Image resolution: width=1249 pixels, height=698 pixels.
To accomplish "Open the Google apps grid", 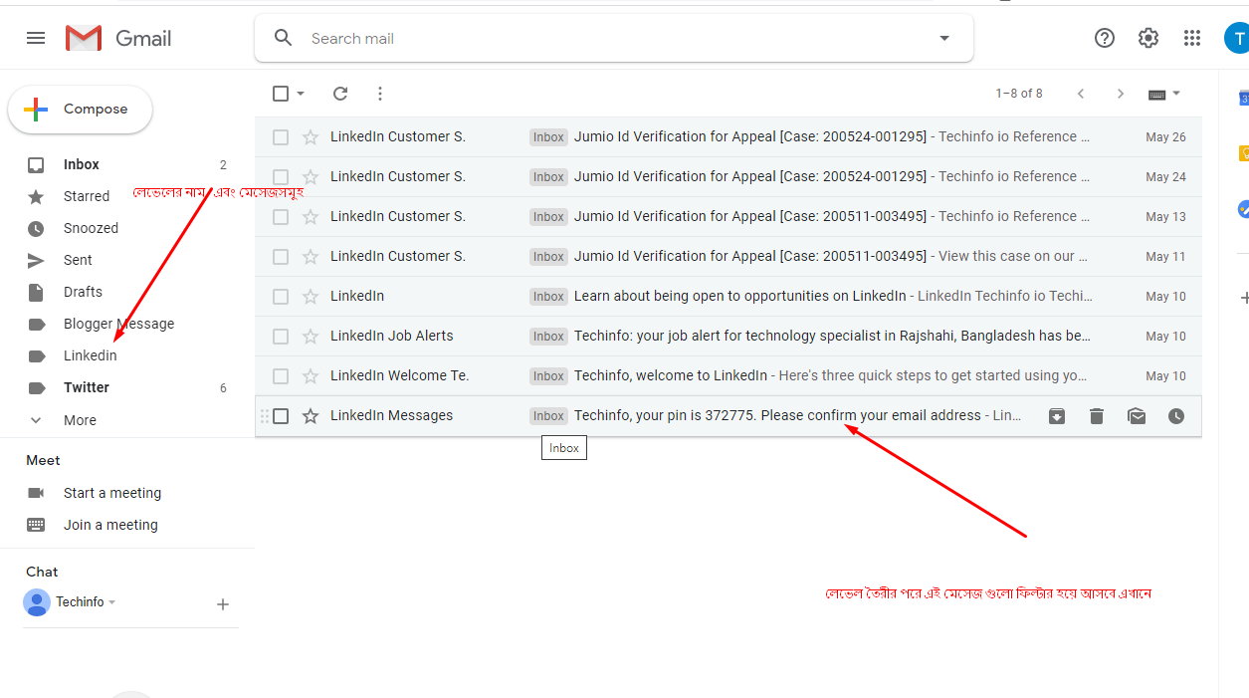I will (1192, 38).
